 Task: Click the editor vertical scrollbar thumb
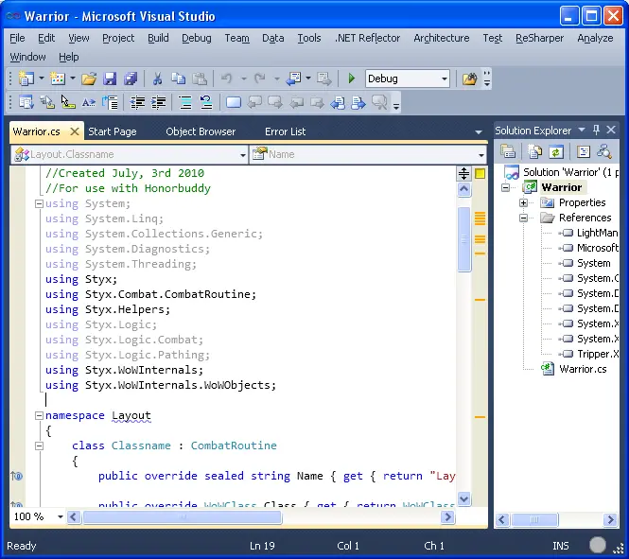pyautogui.click(x=464, y=239)
